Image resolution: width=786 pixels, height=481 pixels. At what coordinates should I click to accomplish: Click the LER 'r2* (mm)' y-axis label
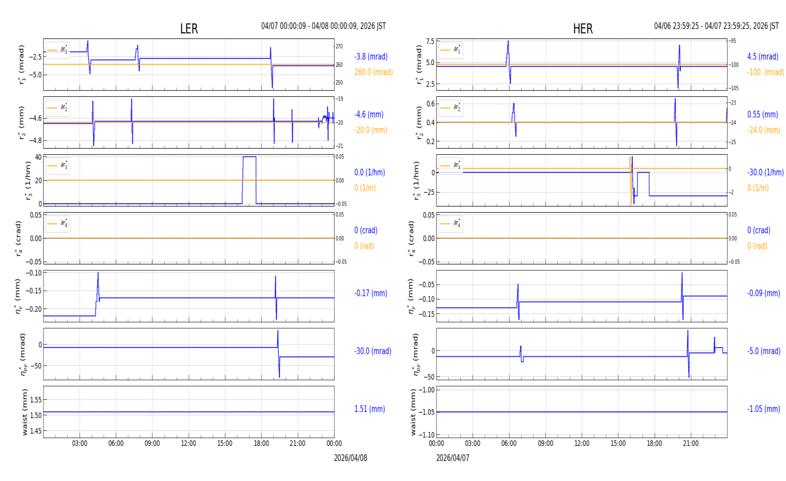(22, 122)
